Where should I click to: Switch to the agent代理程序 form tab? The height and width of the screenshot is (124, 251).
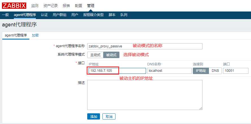click(x=16, y=35)
